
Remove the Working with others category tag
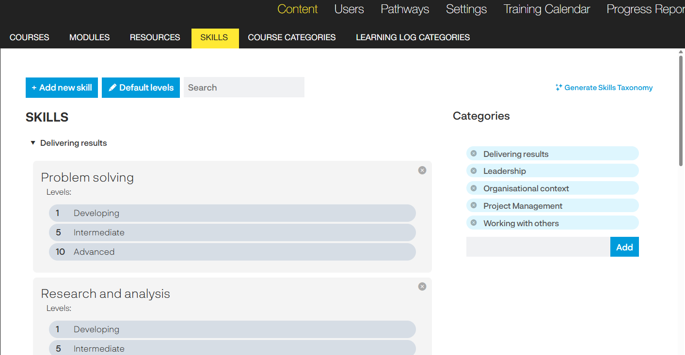pyautogui.click(x=474, y=223)
